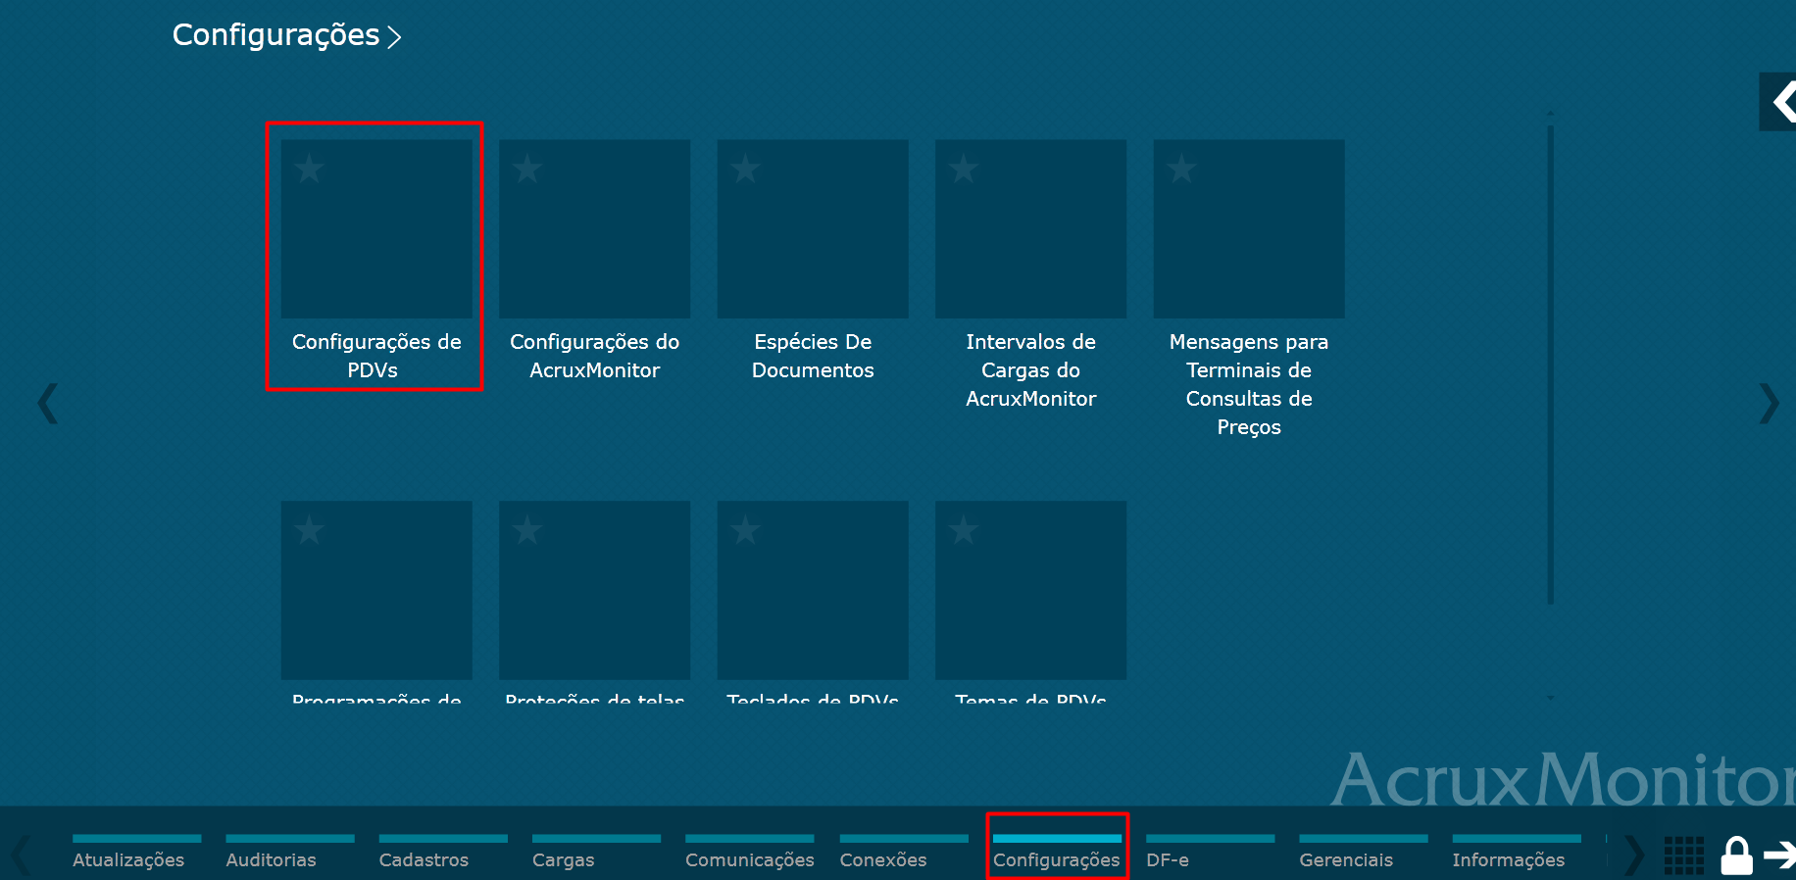This screenshot has width=1796, height=880.
Task: Mark the Programações tile star as favorite
Action: (309, 530)
